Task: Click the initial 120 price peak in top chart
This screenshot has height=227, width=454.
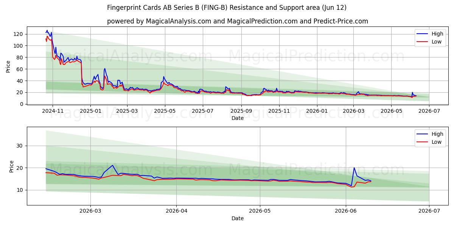Action: tap(47, 31)
